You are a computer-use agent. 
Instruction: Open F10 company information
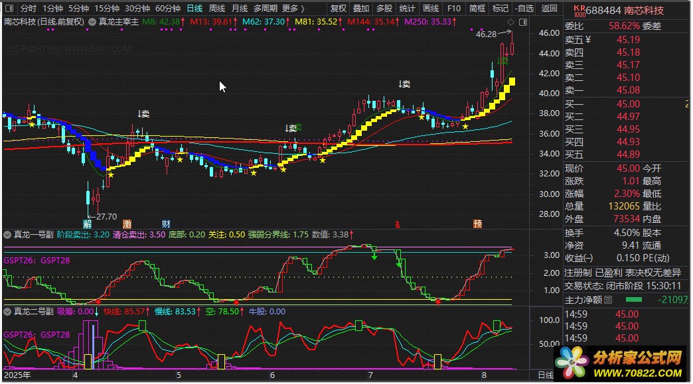pyautogui.click(x=454, y=9)
